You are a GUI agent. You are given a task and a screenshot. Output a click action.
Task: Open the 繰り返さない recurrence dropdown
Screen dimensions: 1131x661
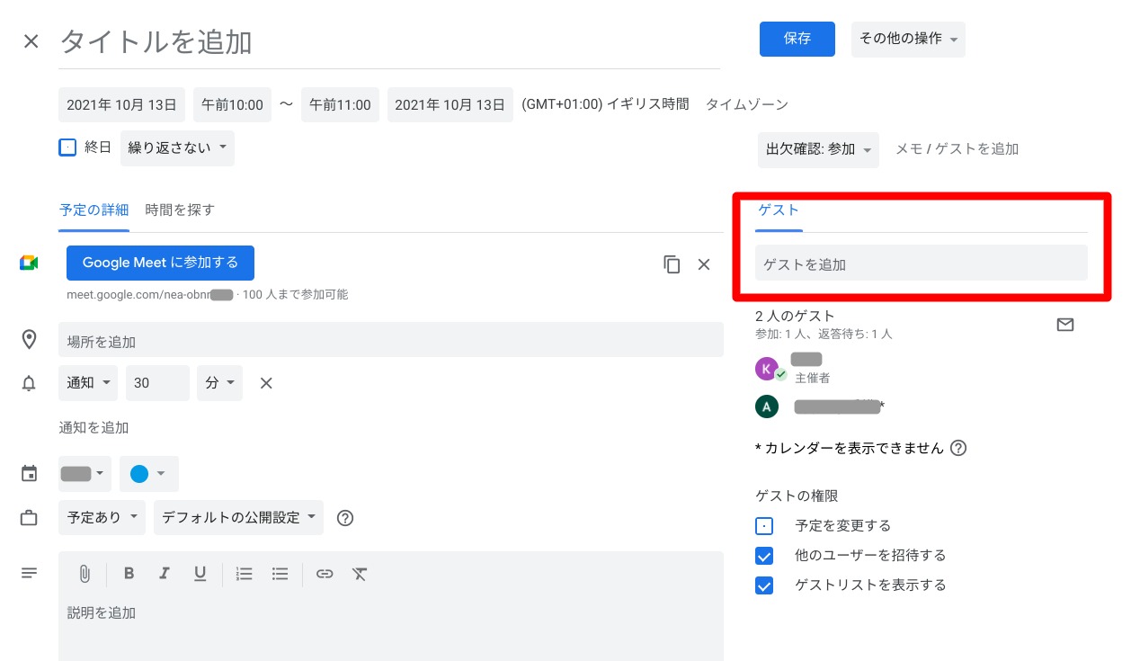[x=177, y=147]
